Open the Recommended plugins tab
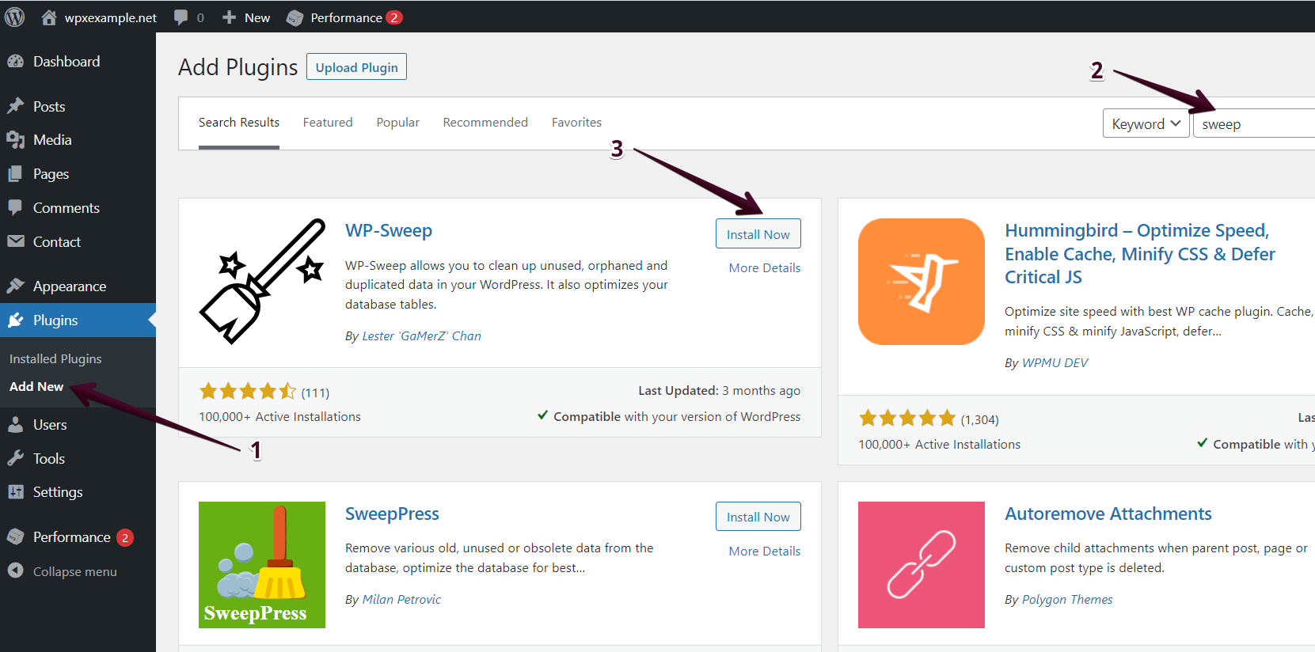 coord(485,123)
